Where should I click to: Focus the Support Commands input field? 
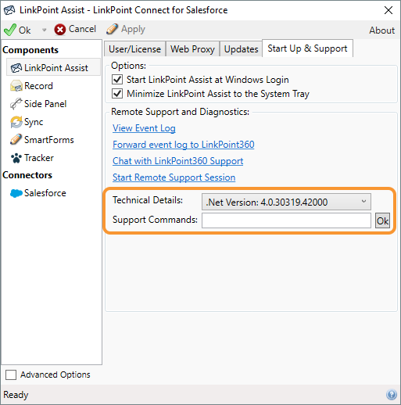click(x=286, y=220)
